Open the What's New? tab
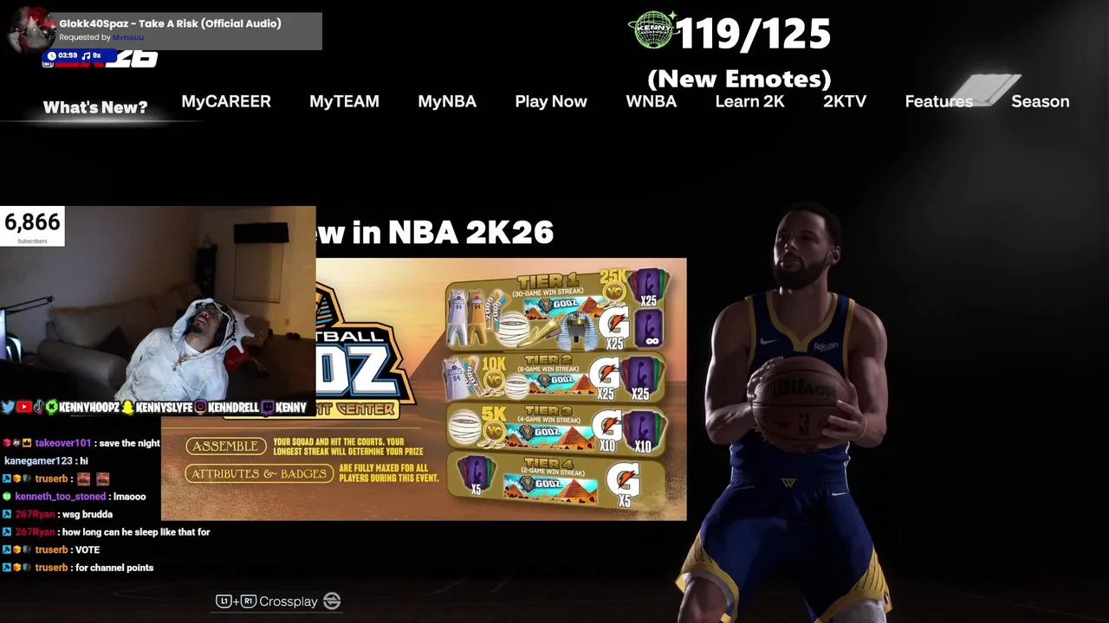The height and width of the screenshot is (623, 1109). pyautogui.click(x=95, y=107)
